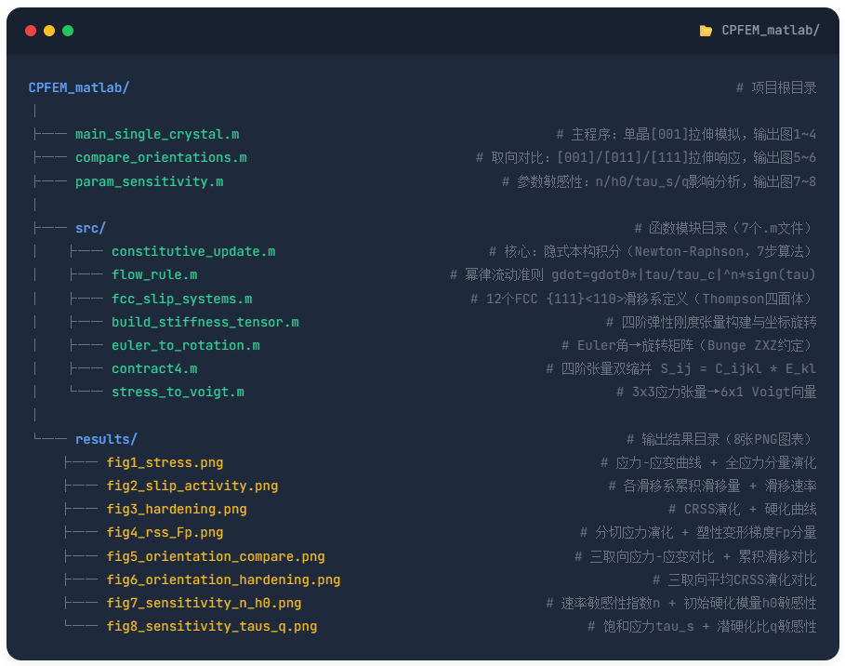Click the green maximize dot
845x666 pixels.
(x=68, y=31)
